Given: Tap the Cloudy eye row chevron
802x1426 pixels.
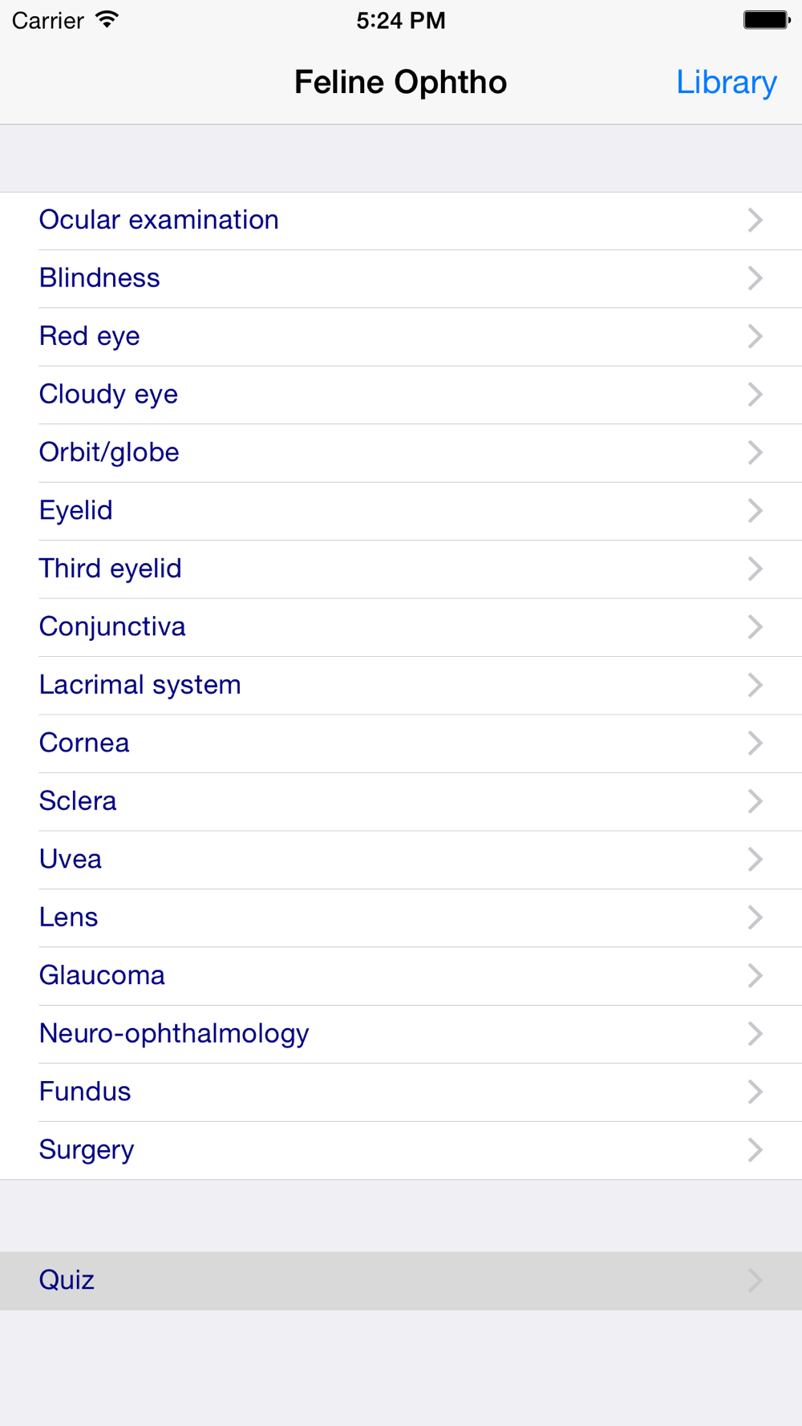Looking at the screenshot, I should pyautogui.click(x=755, y=395).
